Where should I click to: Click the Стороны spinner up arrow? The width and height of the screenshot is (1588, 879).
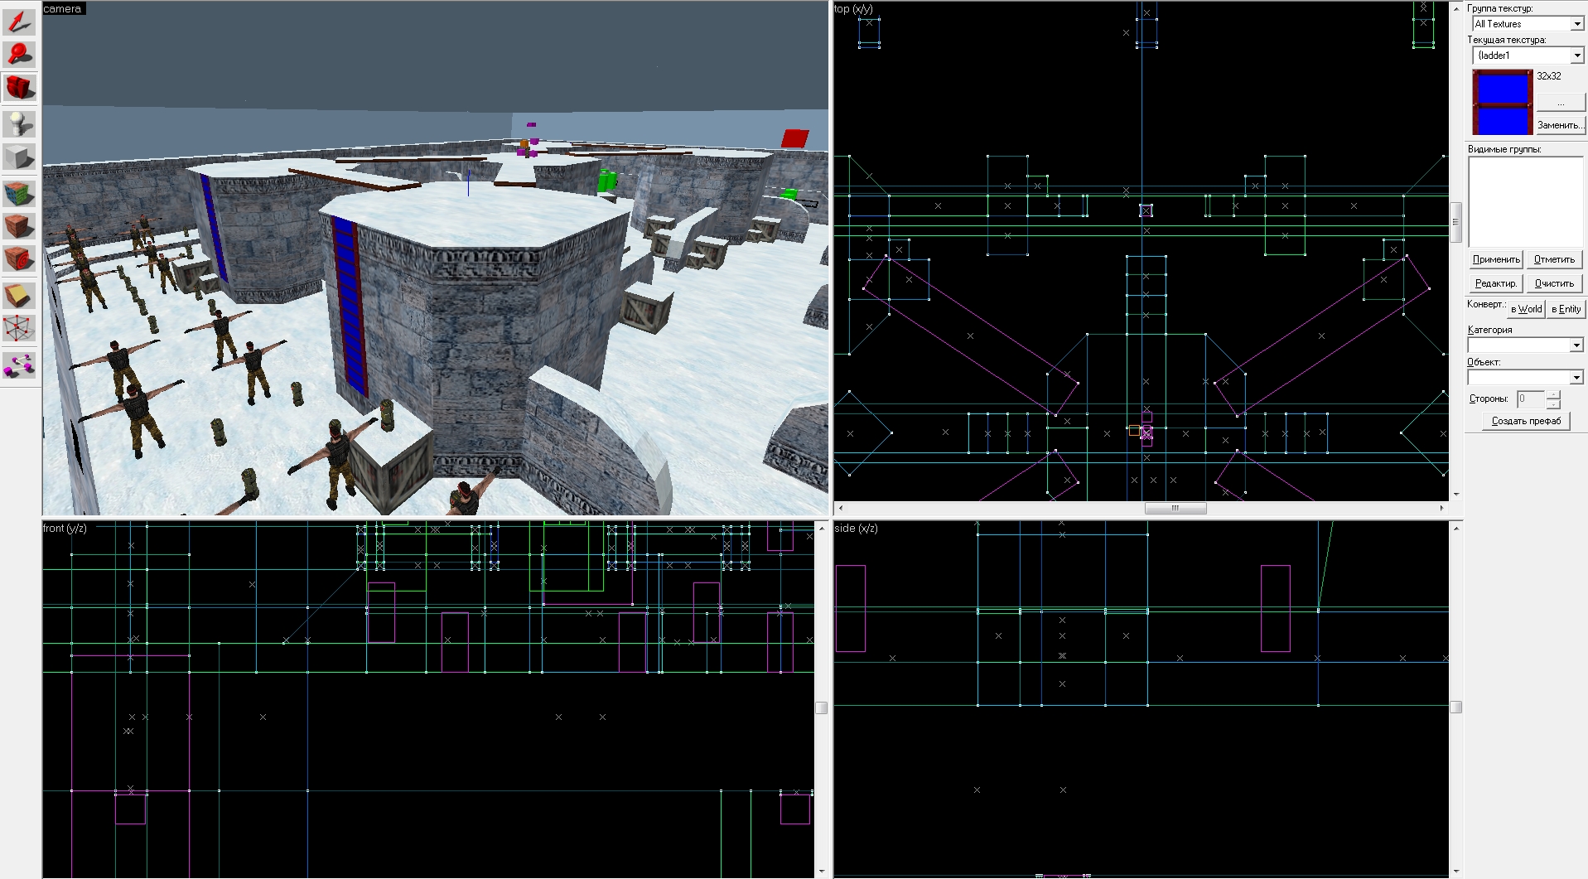[x=1553, y=394]
